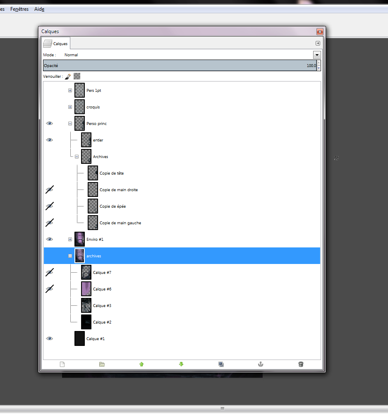Select the Calques tab
The height and width of the screenshot is (415, 388).
coord(56,43)
